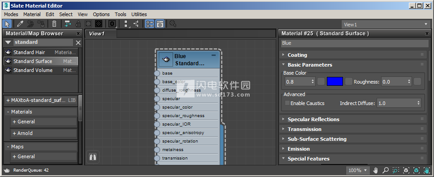Image resolution: width=434 pixels, height=177 pixels.
Task: Enable Caustics checkbox
Action: coord(287,103)
